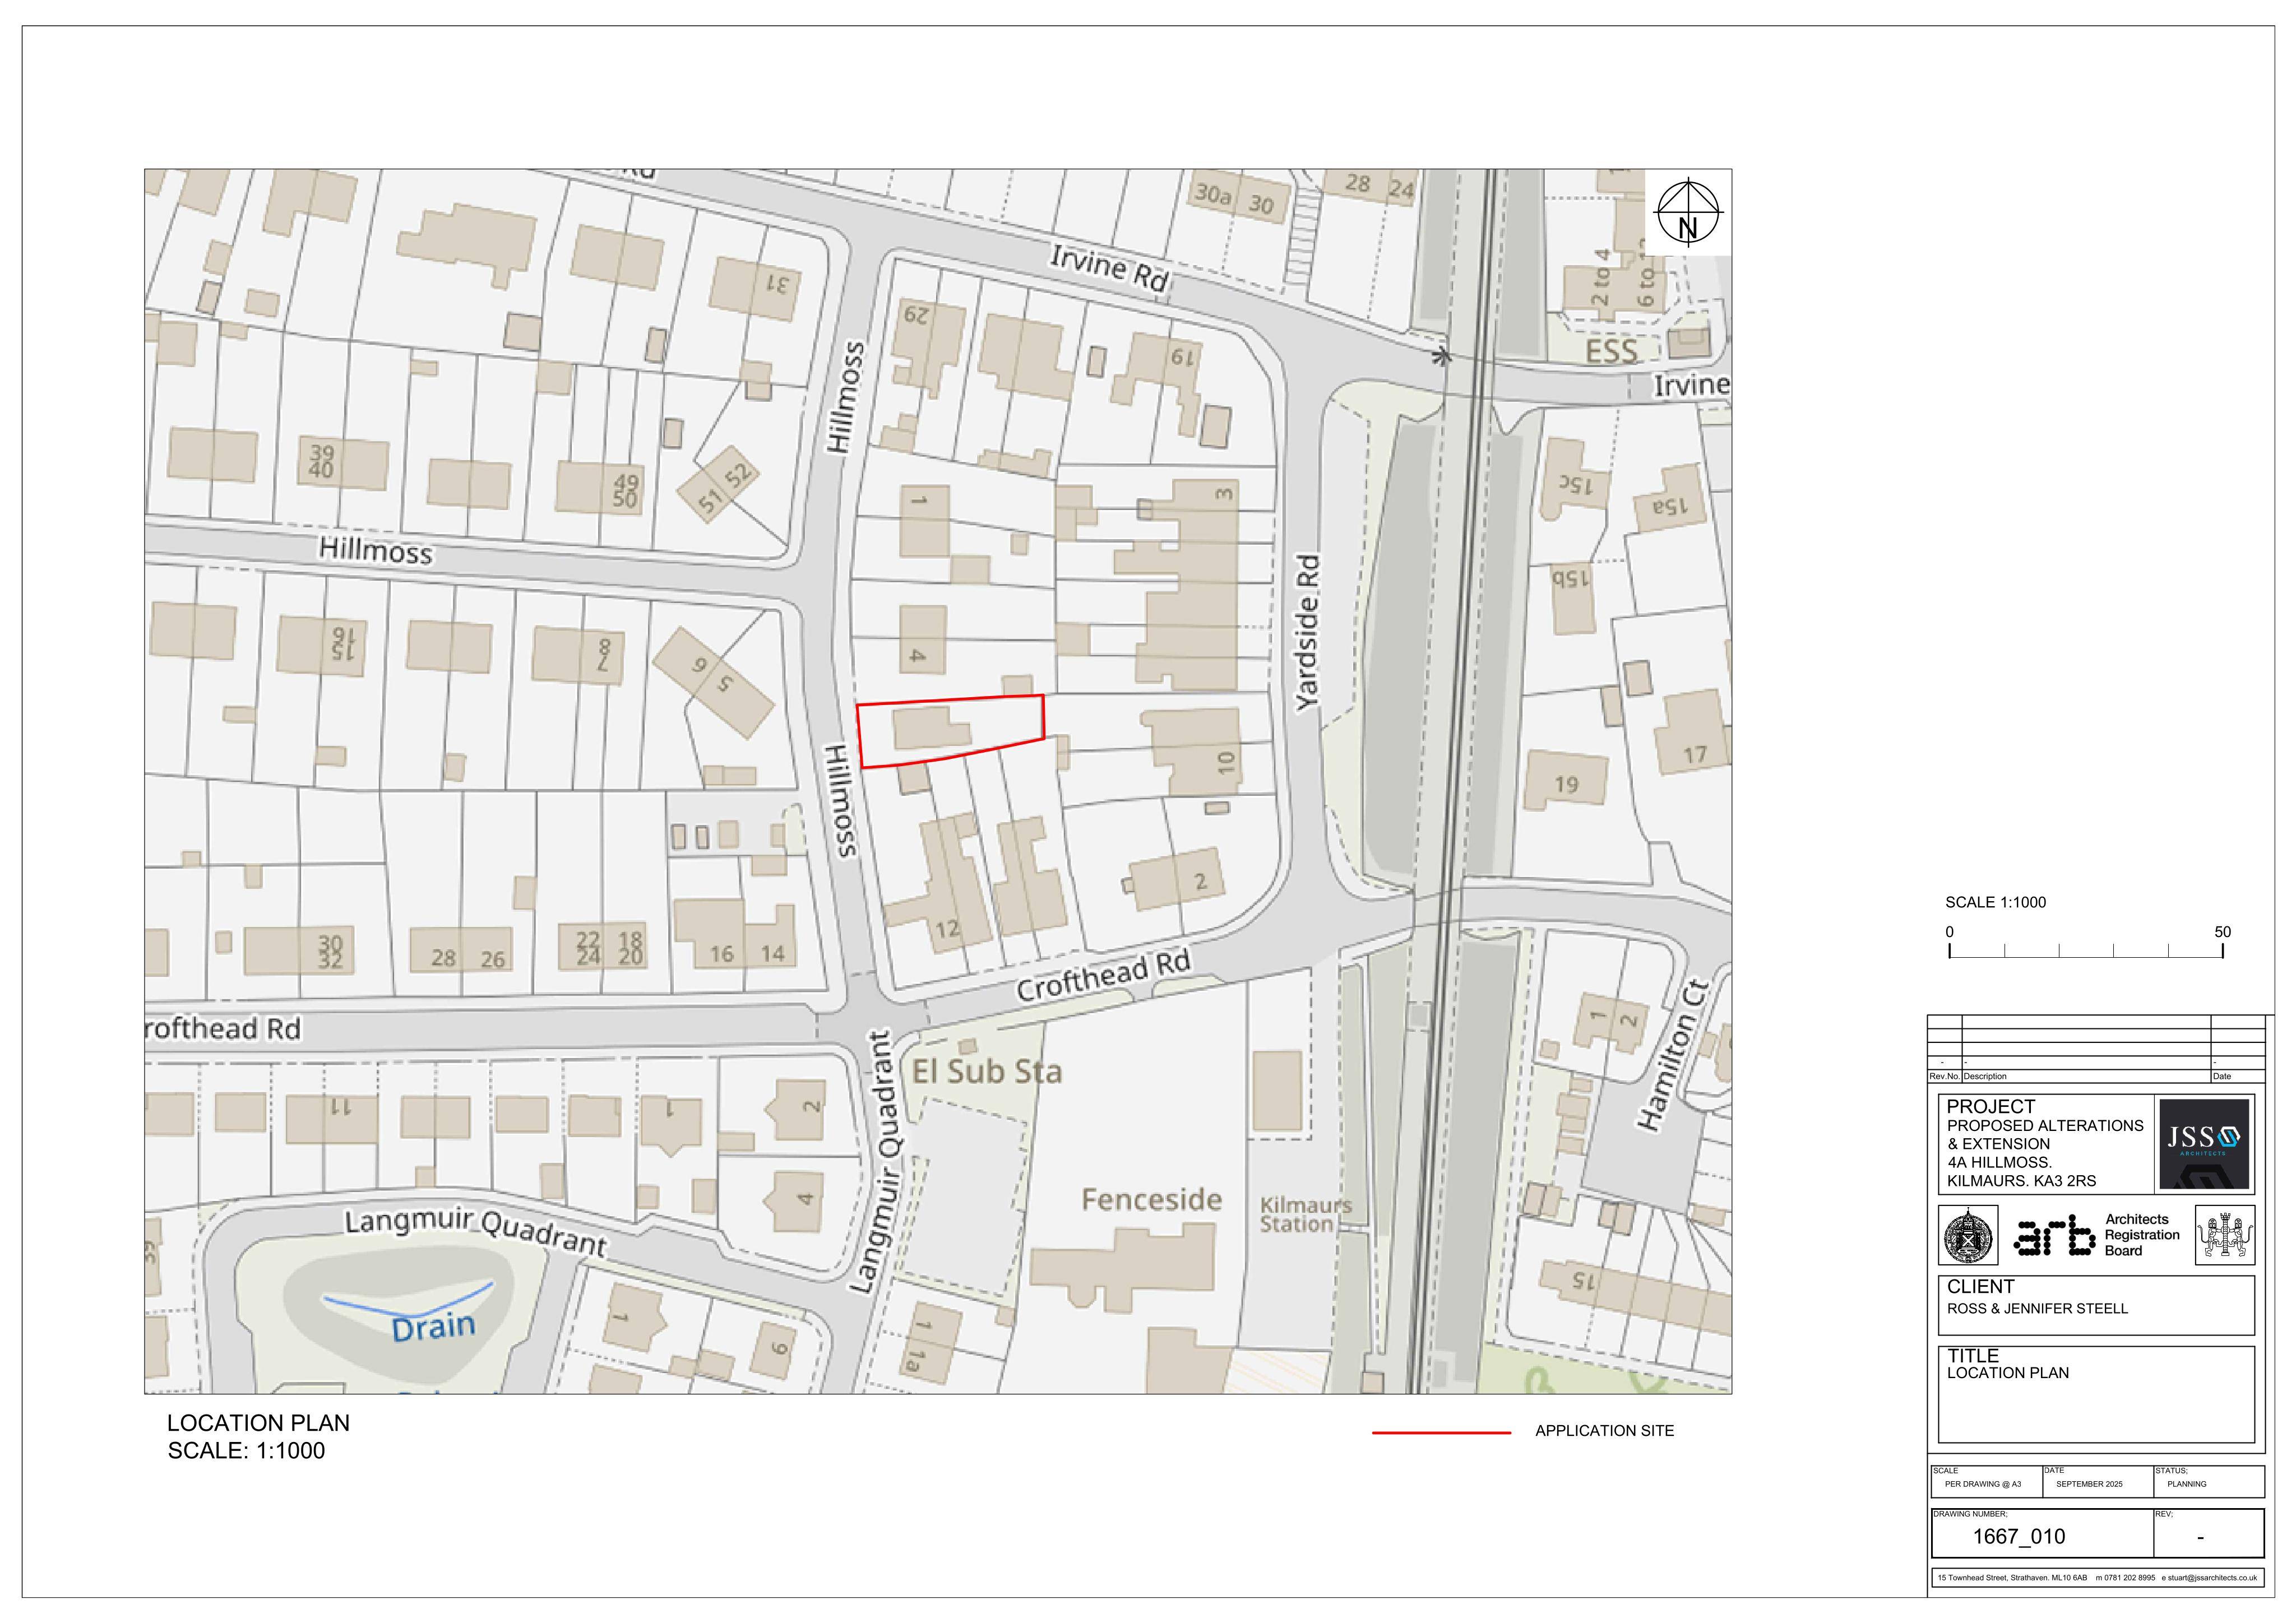Click the PER DRAWING @ A3 scale value
This screenshot has height=1623, width=2296.
click(1982, 1484)
